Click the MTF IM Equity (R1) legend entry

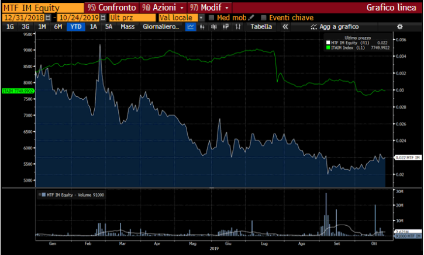pyautogui.click(x=350, y=43)
